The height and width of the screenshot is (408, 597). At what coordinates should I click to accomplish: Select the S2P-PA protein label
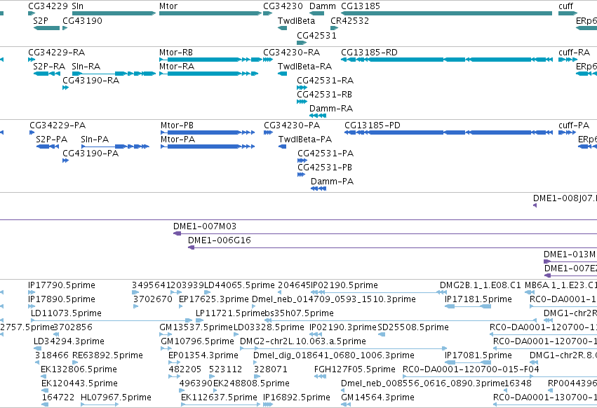(51, 140)
